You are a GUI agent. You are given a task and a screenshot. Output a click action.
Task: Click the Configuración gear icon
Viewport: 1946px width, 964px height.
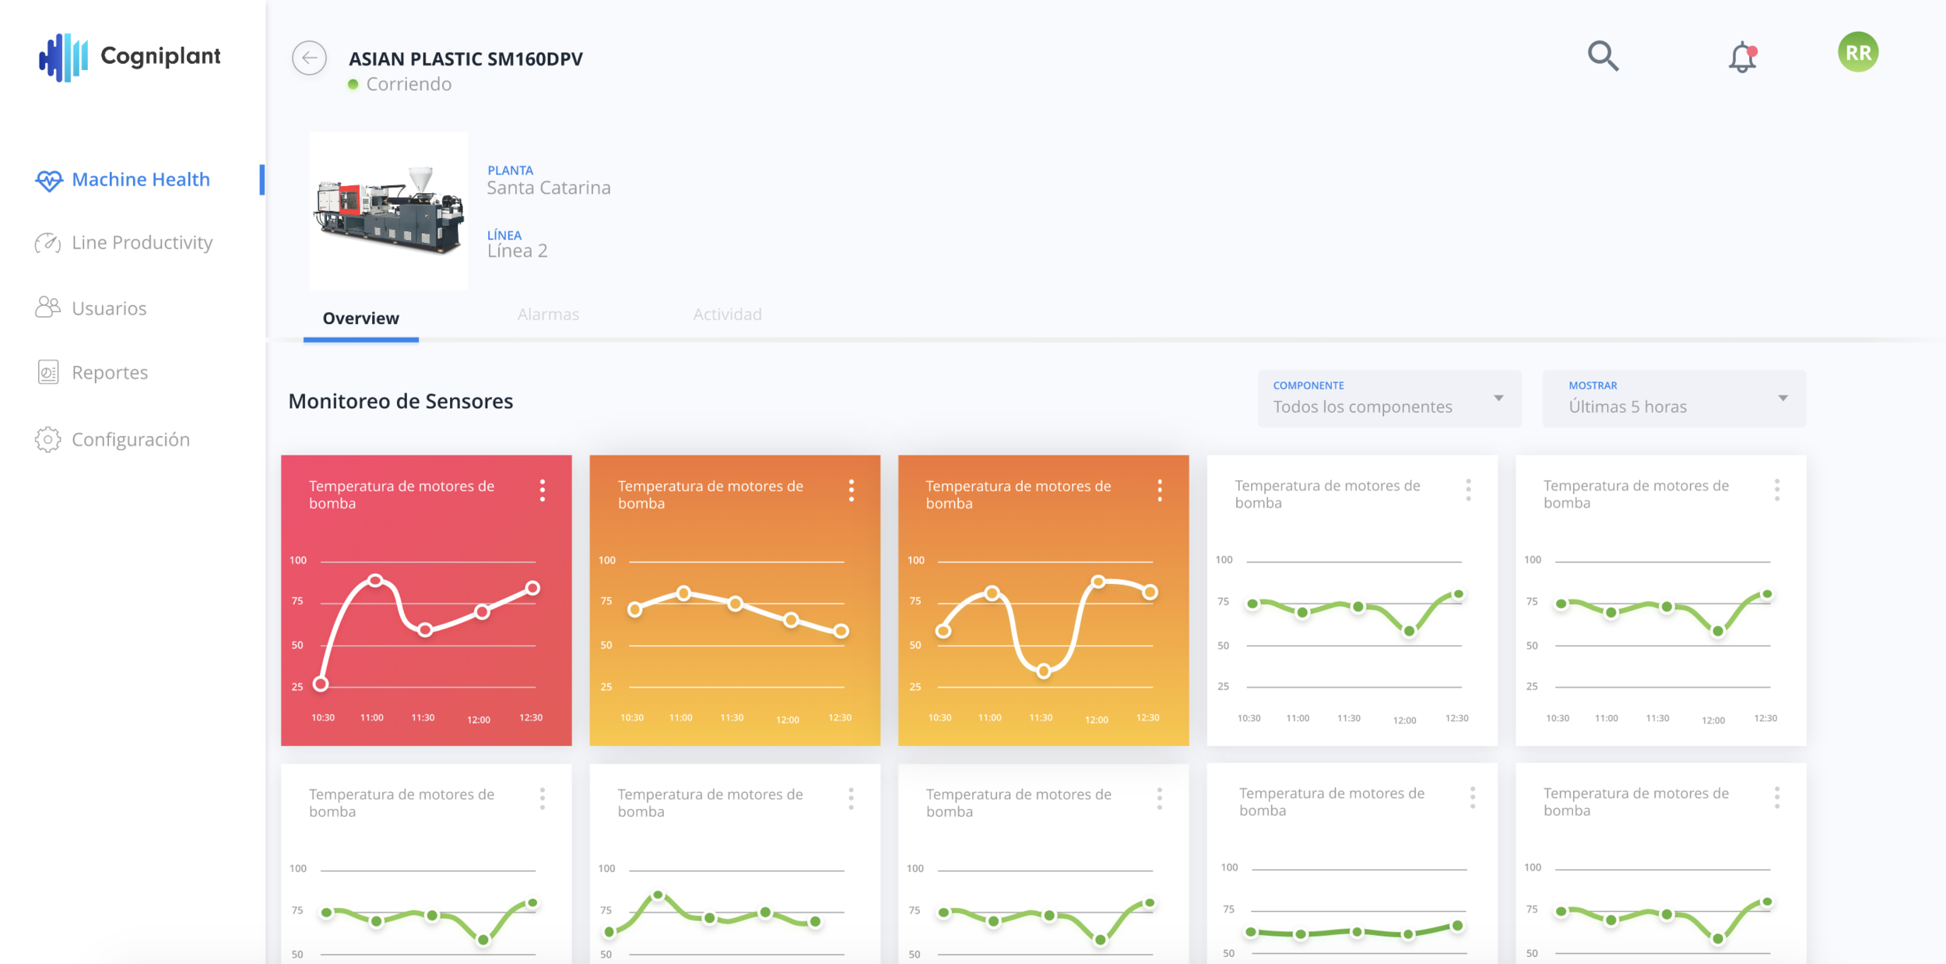pos(47,440)
